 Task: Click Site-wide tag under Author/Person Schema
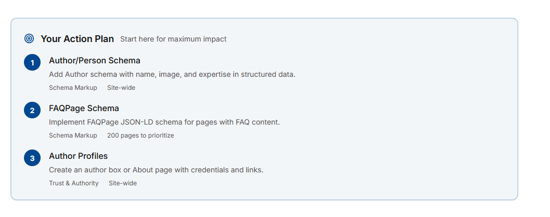pos(121,88)
